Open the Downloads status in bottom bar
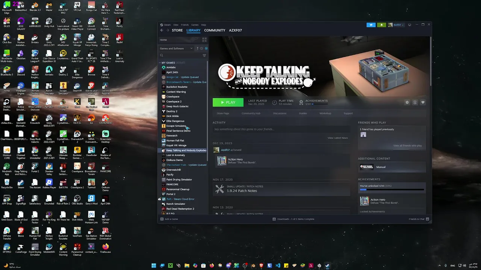Image resolution: width=481 pixels, height=270 pixels. (293, 219)
